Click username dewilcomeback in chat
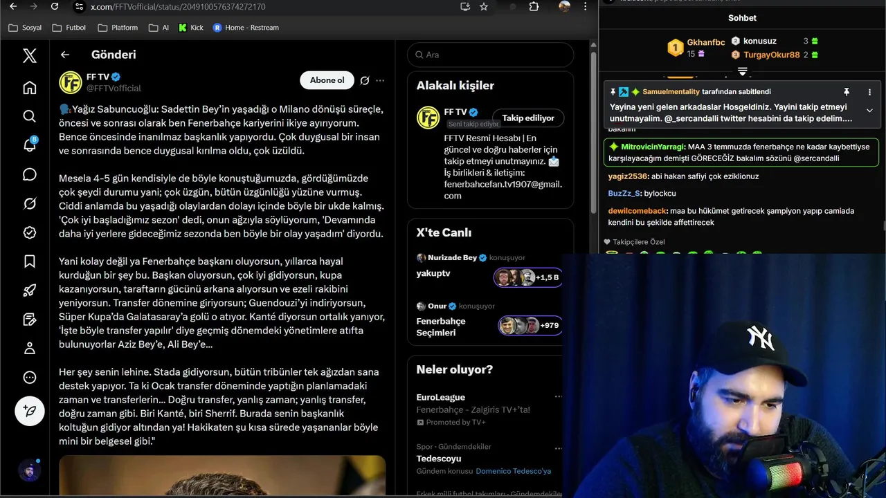The image size is (886, 498). [x=638, y=211]
